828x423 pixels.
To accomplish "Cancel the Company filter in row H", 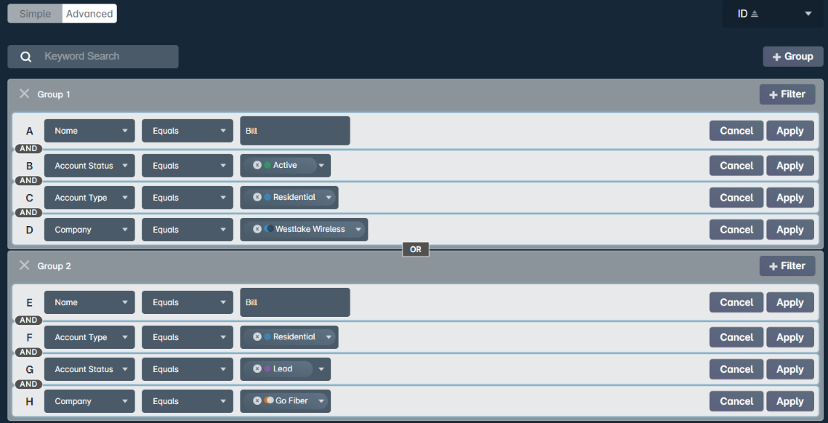I will point(736,401).
